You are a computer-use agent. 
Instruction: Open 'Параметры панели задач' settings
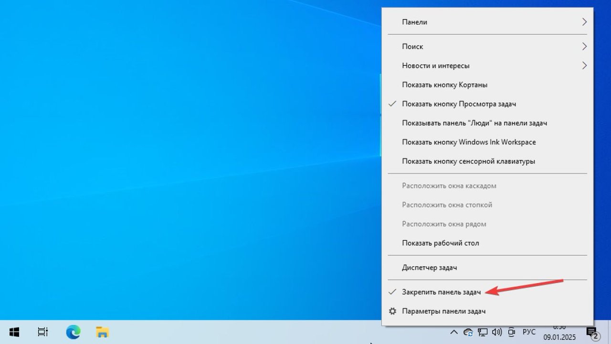coord(443,311)
